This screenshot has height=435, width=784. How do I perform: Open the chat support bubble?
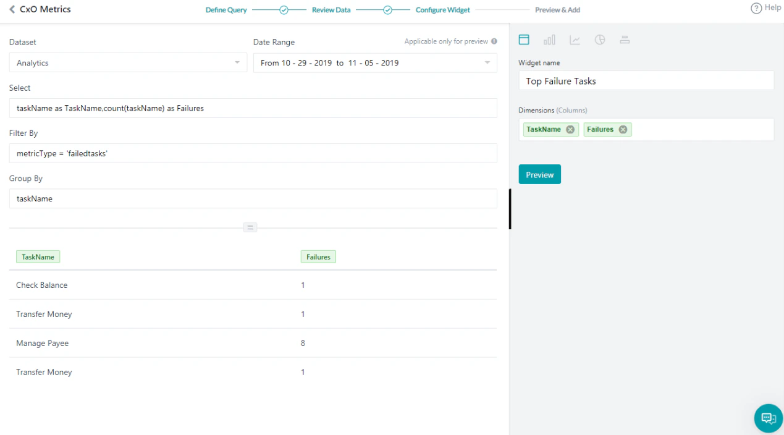click(769, 418)
